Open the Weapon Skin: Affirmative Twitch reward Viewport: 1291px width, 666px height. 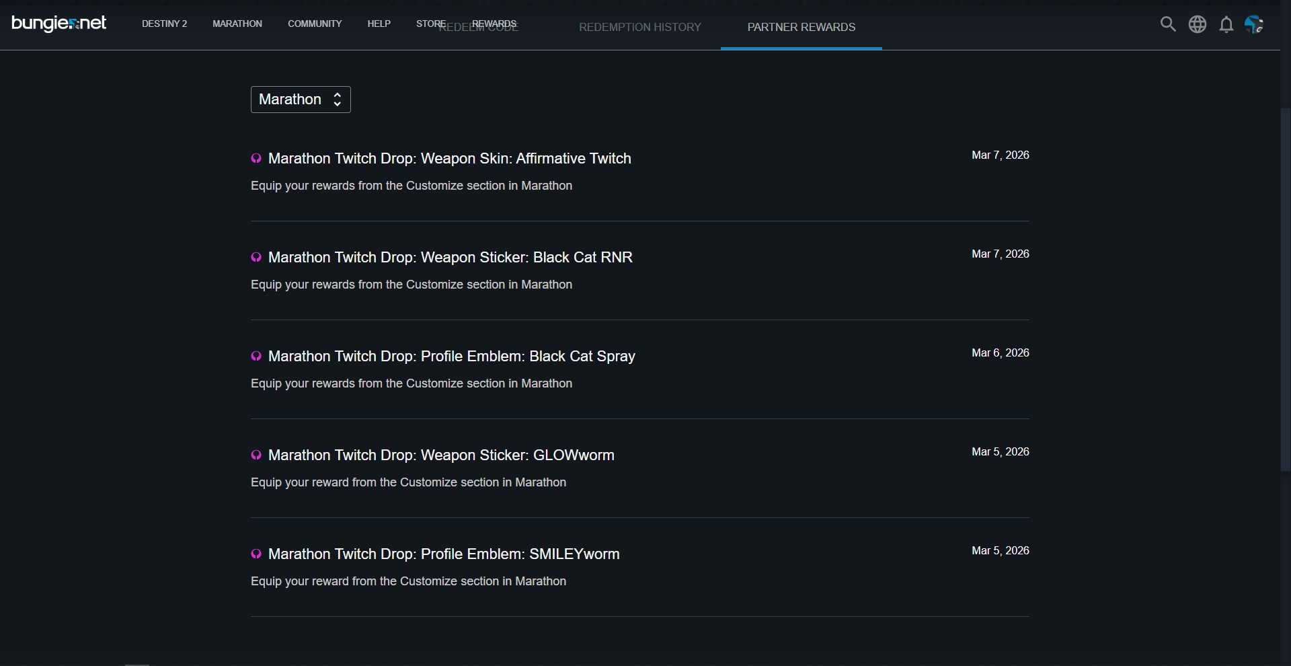449,159
